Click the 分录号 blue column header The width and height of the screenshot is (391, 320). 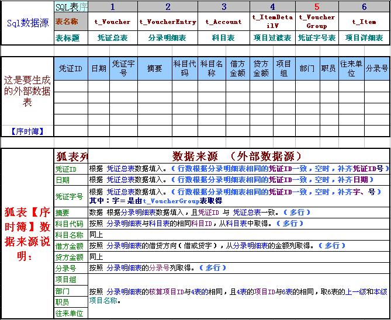[377, 68]
